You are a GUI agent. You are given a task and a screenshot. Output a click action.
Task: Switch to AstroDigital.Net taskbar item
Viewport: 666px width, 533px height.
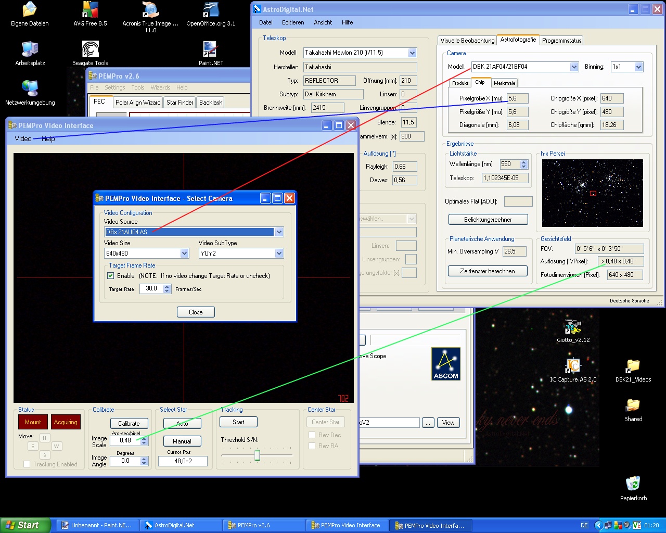click(180, 525)
